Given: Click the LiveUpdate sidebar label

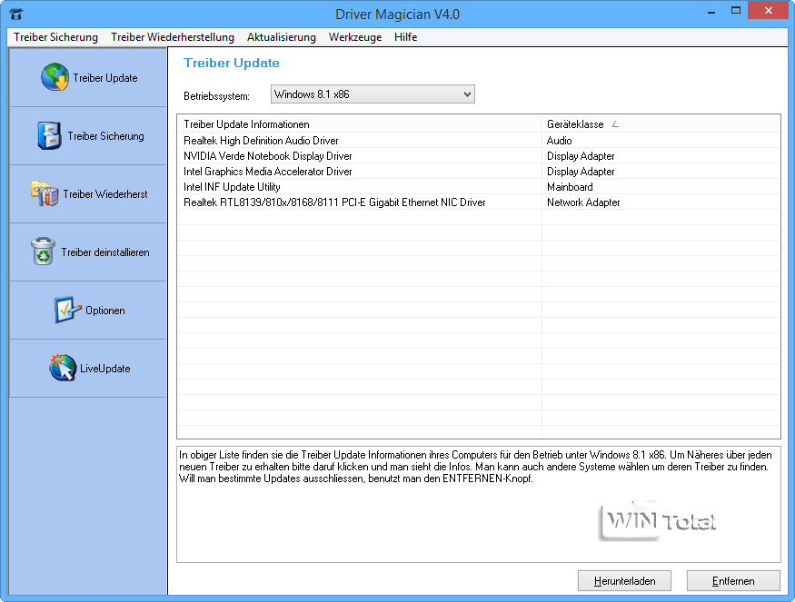Looking at the screenshot, I should pos(105,369).
